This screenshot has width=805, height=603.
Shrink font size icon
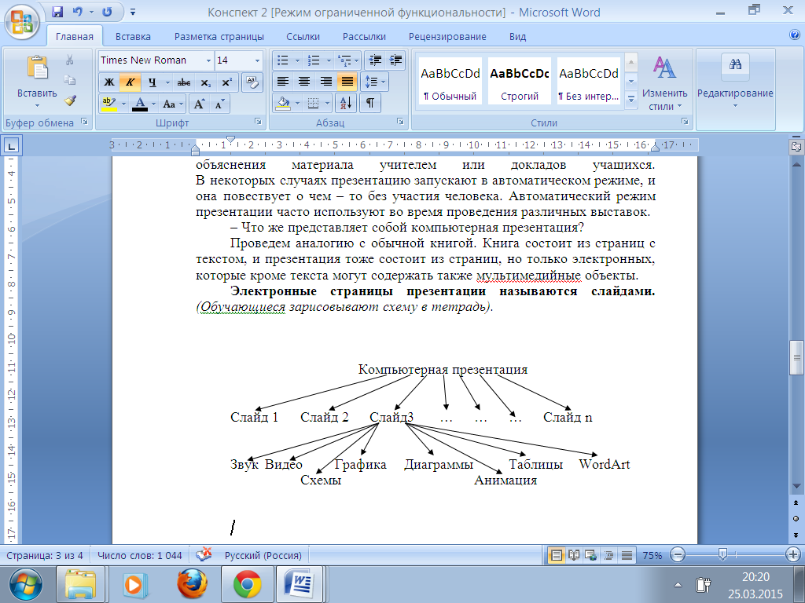point(219,104)
